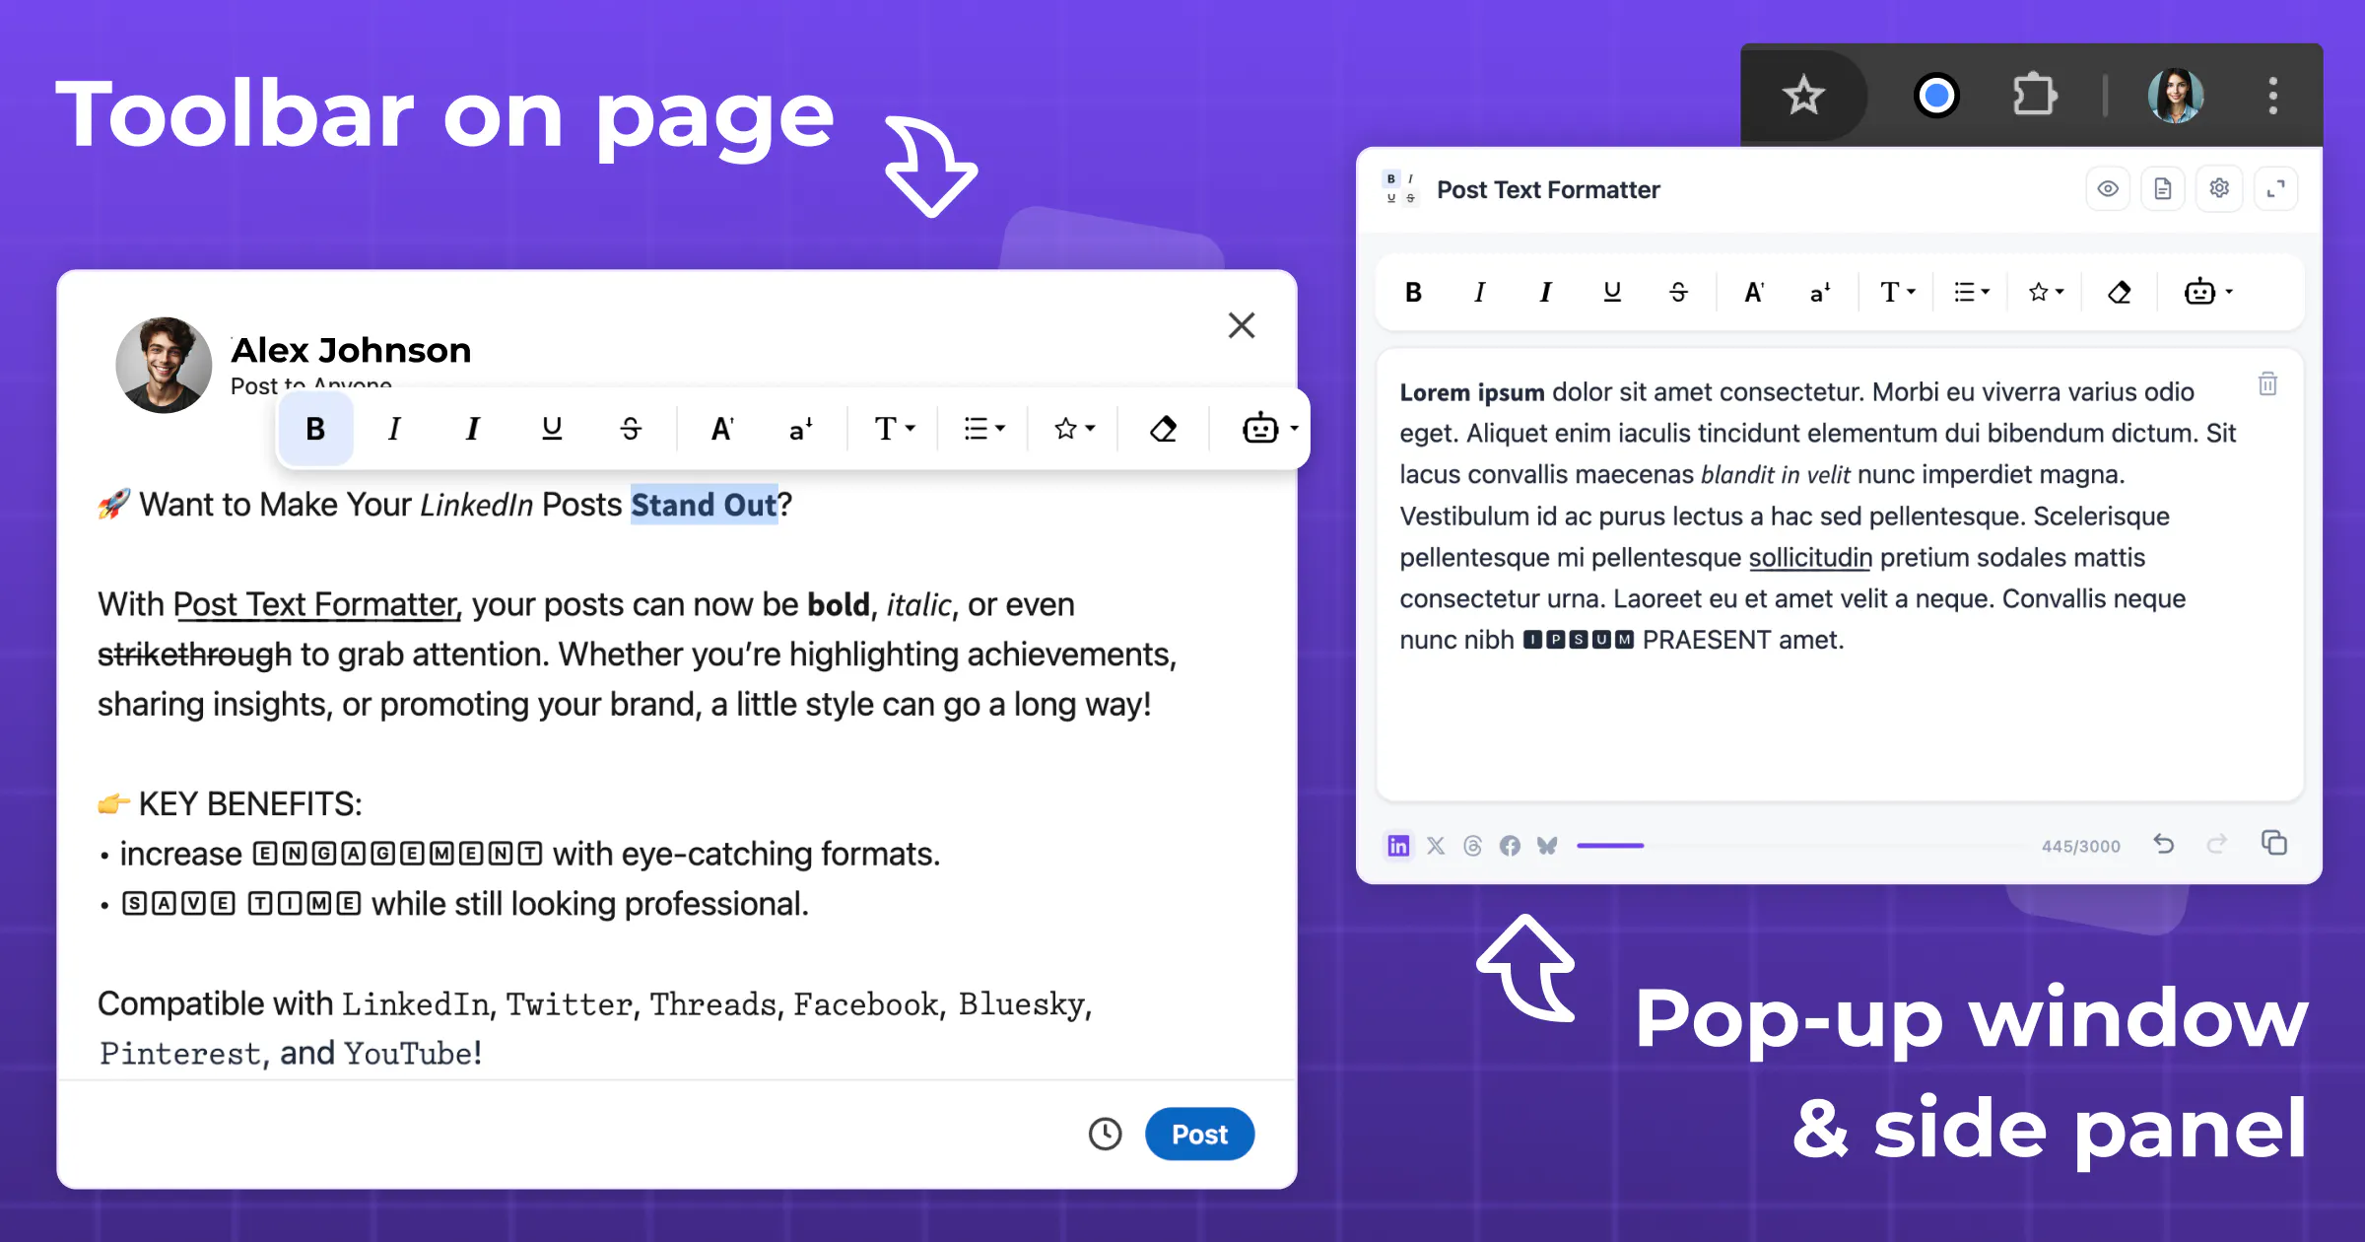
Task: Select LinkedIn platform in popup footer
Action: coord(1398,846)
